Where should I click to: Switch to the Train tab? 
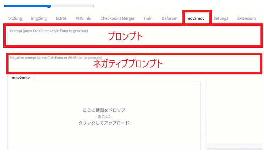[148, 18]
